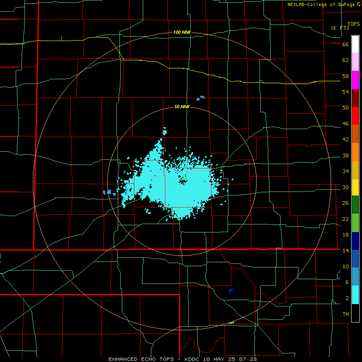Image resolution: width=362 pixels, height=362 pixels.
Task: Click legend value 62
Action: pos(346,60)
